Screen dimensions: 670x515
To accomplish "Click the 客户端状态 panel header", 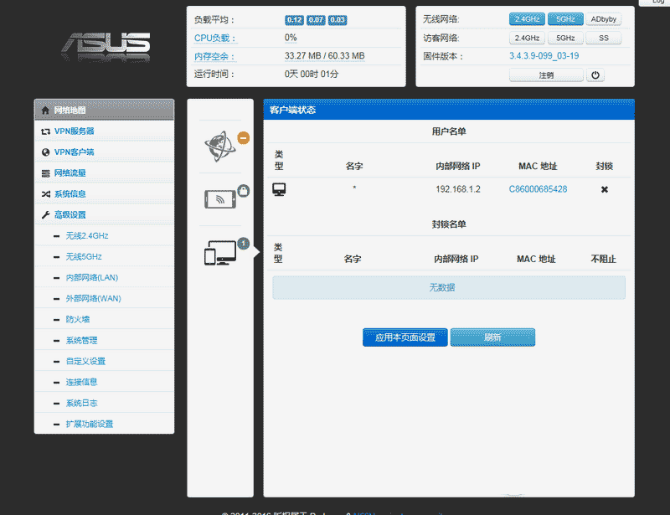I will click(x=449, y=110).
